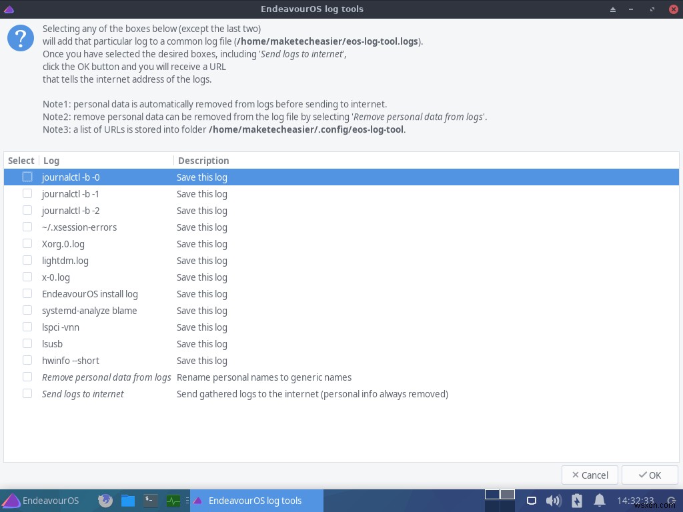Open the power manager battery icon
The image size is (683, 512).
pos(577,501)
